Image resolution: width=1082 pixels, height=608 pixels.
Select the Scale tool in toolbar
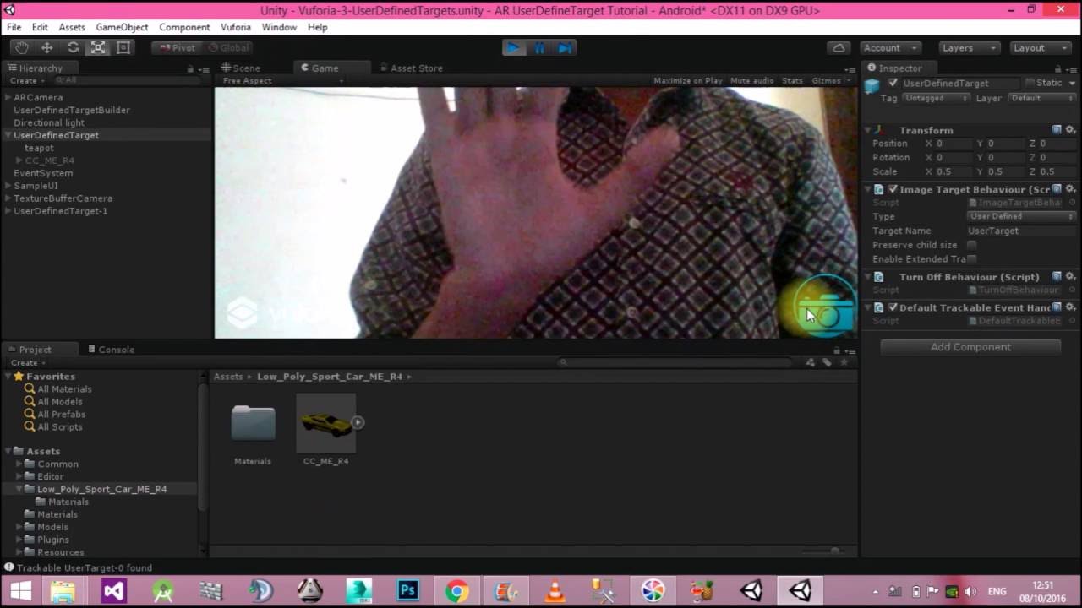[98, 48]
